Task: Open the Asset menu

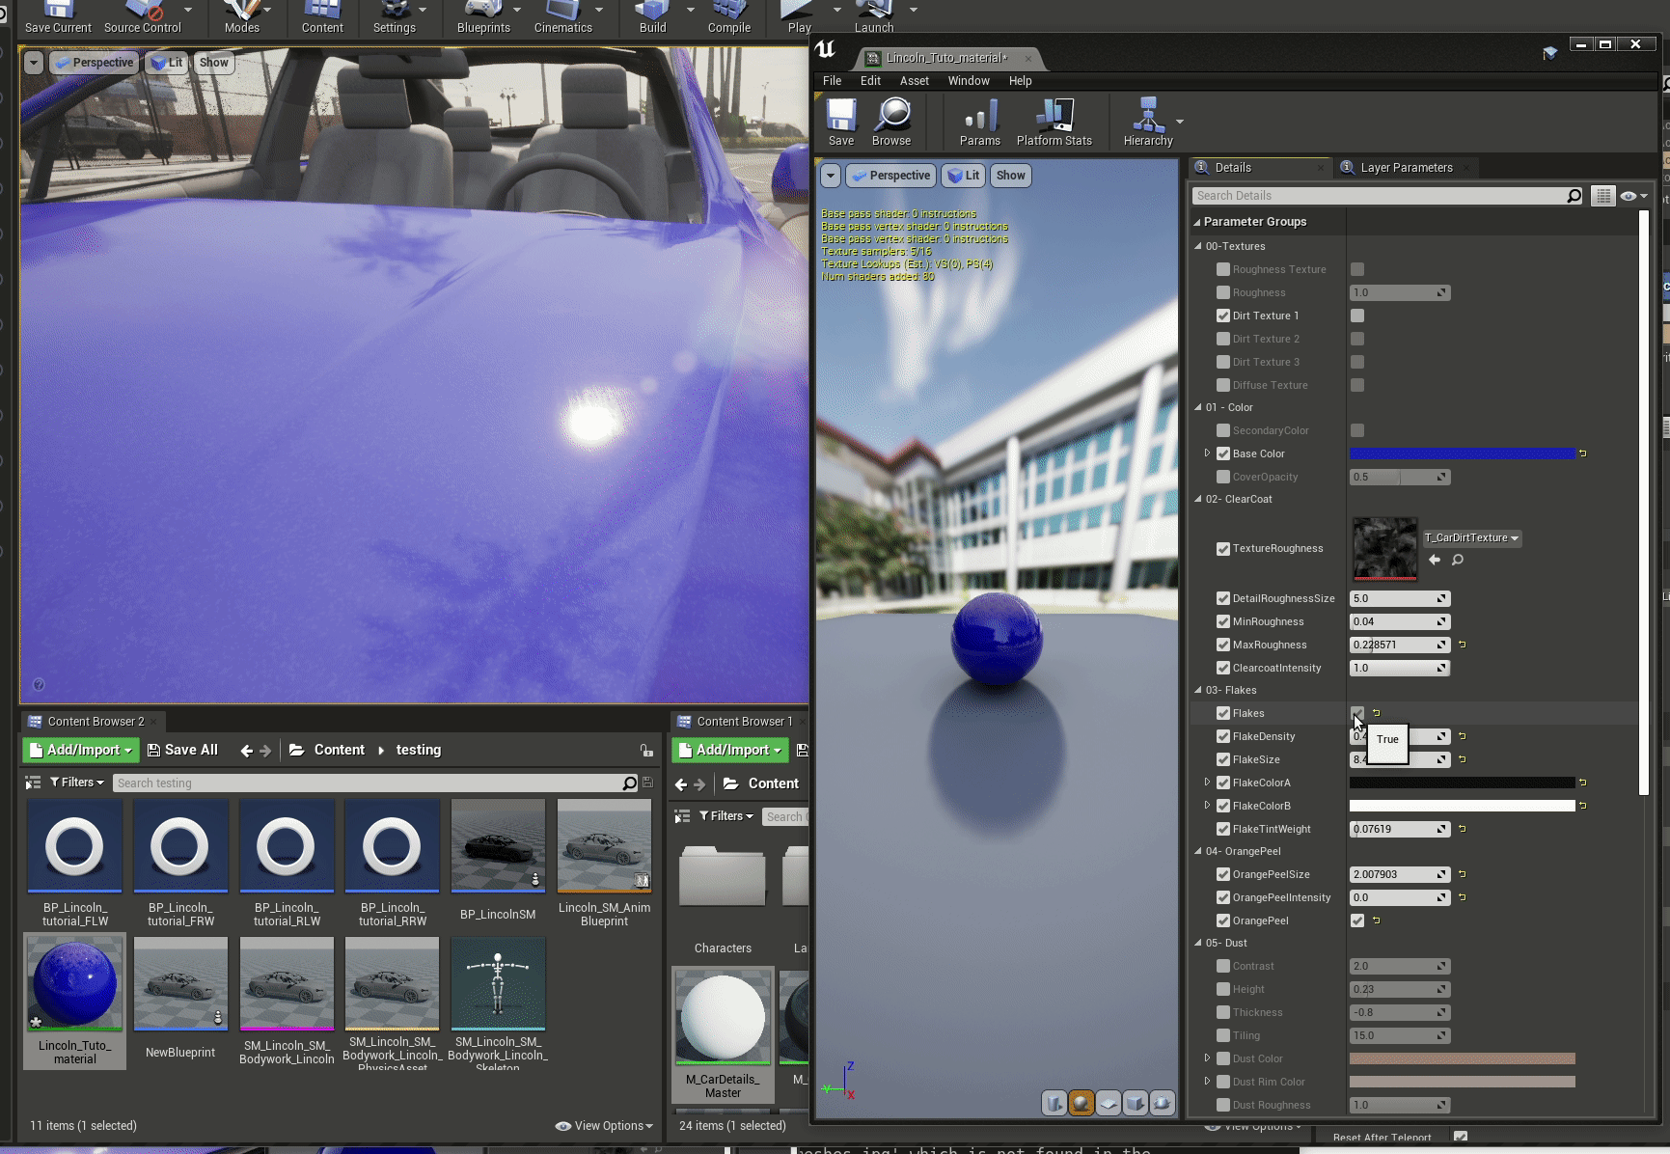Action: click(x=914, y=81)
